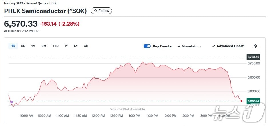This screenshot has width=269, height=126.
Task: Switch to 5D time range
Action: 23,46
